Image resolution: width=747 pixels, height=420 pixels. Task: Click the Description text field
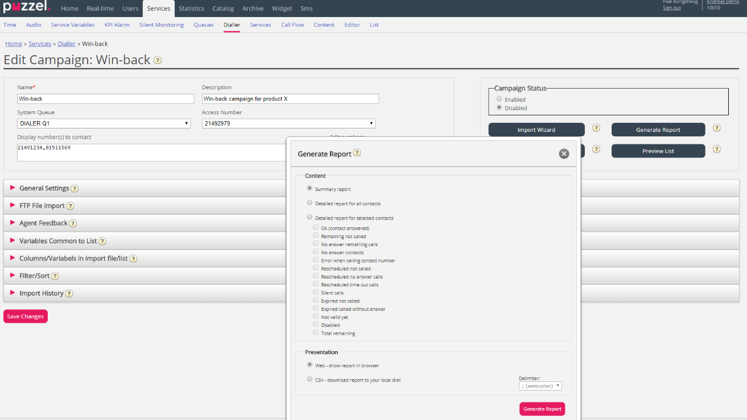(x=290, y=99)
